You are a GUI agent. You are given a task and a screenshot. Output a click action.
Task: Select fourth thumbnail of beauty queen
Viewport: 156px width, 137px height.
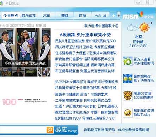point(44,72)
